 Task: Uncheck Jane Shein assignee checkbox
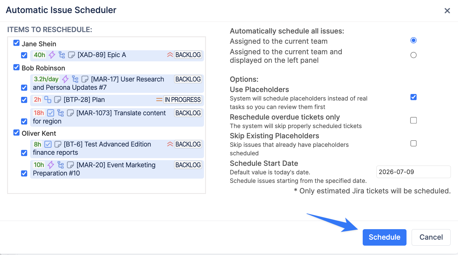(16, 43)
